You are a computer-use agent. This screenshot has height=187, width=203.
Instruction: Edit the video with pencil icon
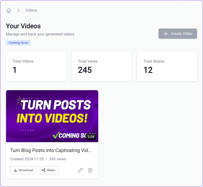click(80, 170)
